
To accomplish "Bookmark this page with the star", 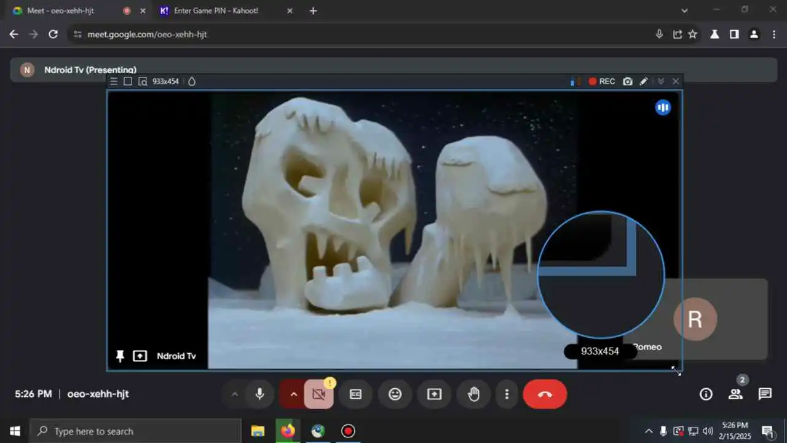I will (693, 34).
